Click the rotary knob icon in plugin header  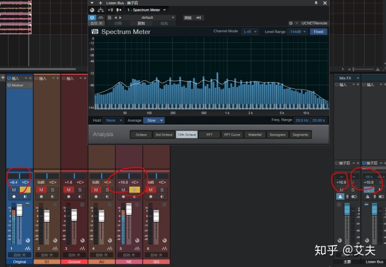click(x=92, y=10)
